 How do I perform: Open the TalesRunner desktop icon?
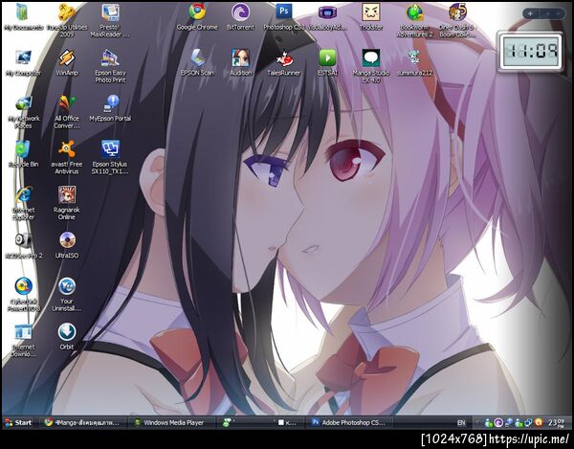click(x=284, y=63)
